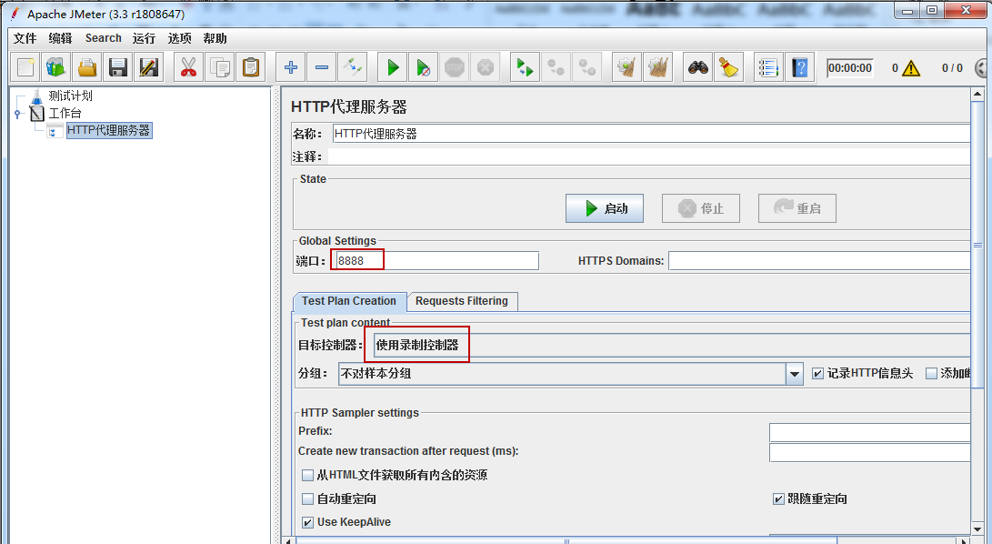992x544 pixels.
Task: Click the 重启 restart button
Action: point(797,208)
